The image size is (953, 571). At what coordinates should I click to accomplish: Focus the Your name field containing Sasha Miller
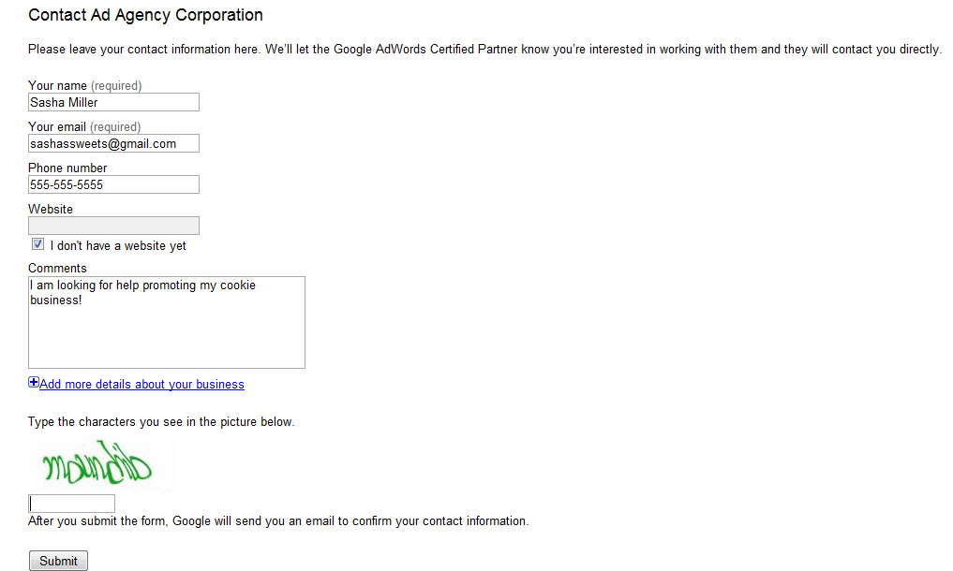pyautogui.click(x=113, y=102)
